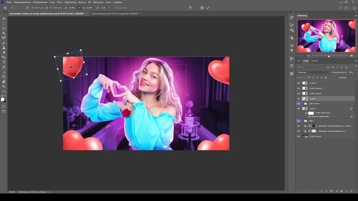Select the Hand tool

click(x=4, y=82)
